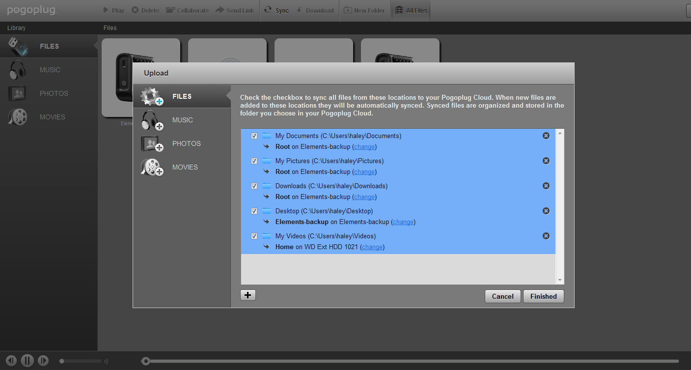Switch to MUSIC tab in Upload dialog

[182, 120]
